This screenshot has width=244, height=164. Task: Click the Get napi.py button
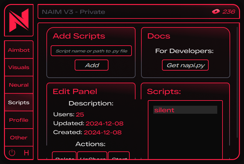tap(185, 65)
